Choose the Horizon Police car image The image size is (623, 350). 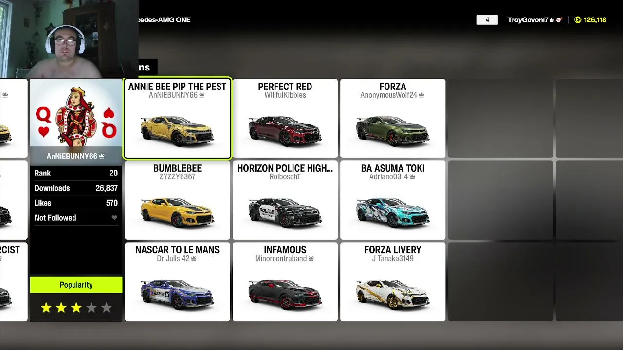pos(285,212)
